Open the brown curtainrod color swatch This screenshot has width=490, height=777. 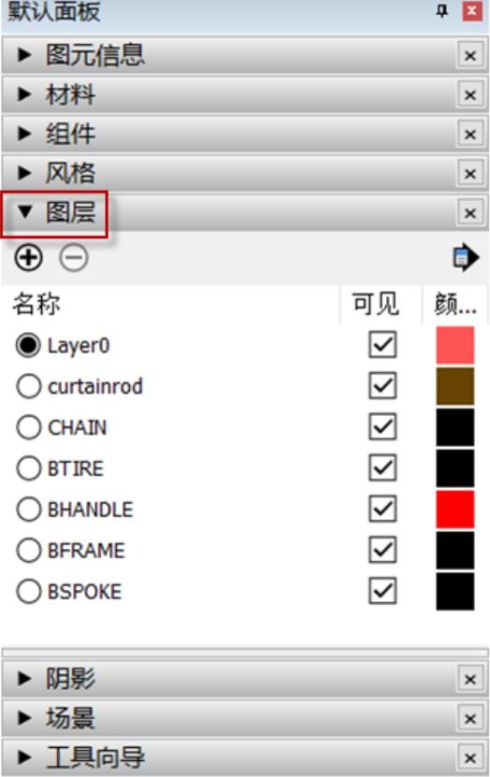(454, 386)
